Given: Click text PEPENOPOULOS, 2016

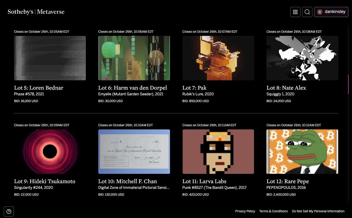Looking at the screenshot, I should 286,188.
